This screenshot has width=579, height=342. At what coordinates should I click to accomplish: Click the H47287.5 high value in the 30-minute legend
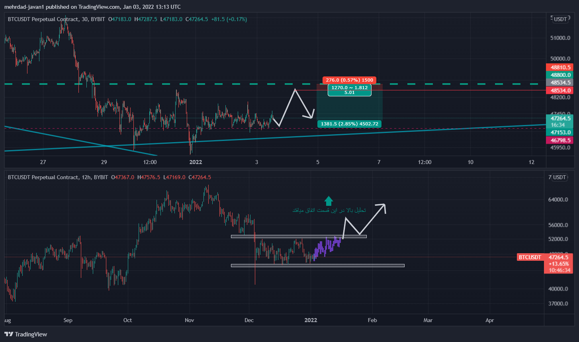[x=146, y=19]
